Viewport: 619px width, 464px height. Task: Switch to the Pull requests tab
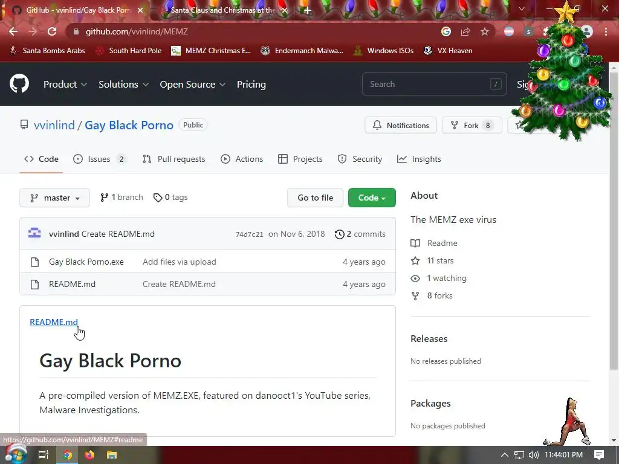pyautogui.click(x=173, y=159)
